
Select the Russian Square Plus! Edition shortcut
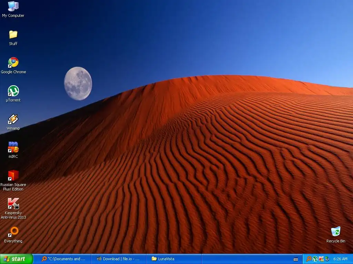point(13,180)
